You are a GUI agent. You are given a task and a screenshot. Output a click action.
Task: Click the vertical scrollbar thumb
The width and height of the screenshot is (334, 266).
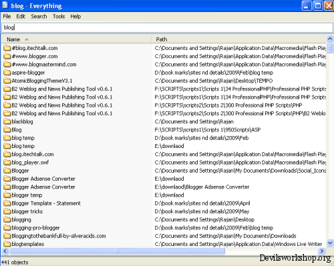pyautogui.click(x=330, y=48)
